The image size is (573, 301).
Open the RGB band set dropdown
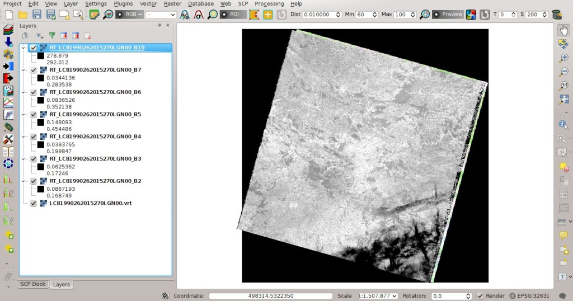[161, 15]
